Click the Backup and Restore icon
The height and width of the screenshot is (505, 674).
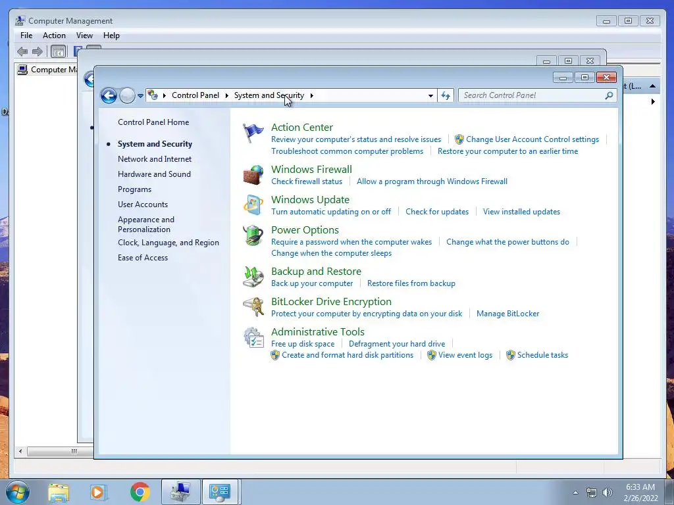coord(253,277)
